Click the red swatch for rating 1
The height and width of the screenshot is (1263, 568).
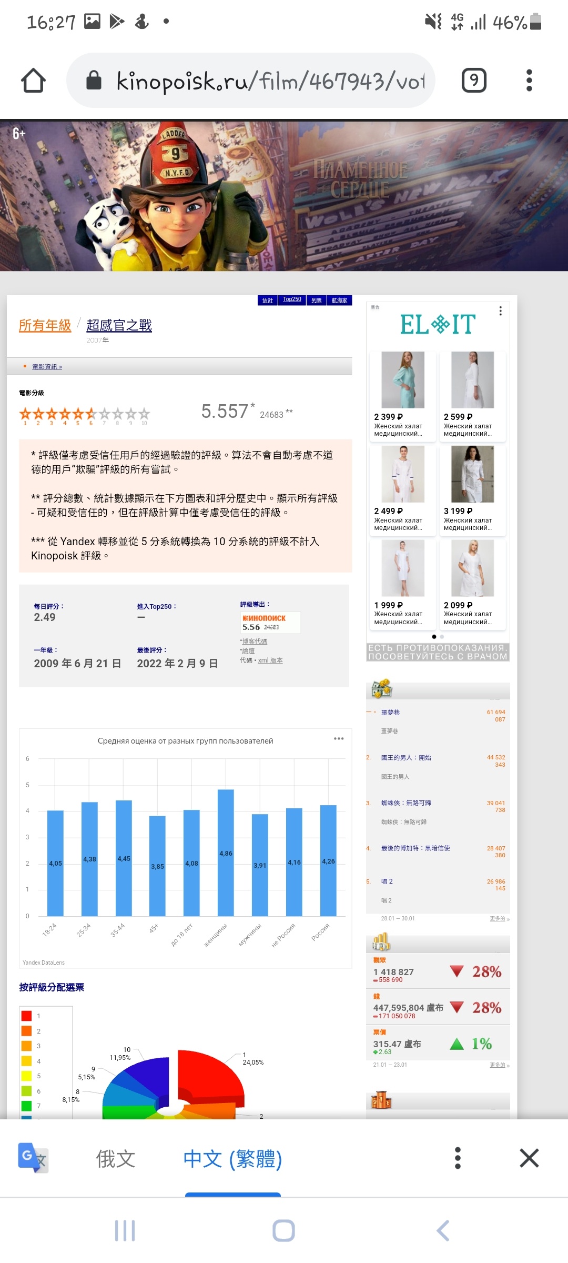26,1016
